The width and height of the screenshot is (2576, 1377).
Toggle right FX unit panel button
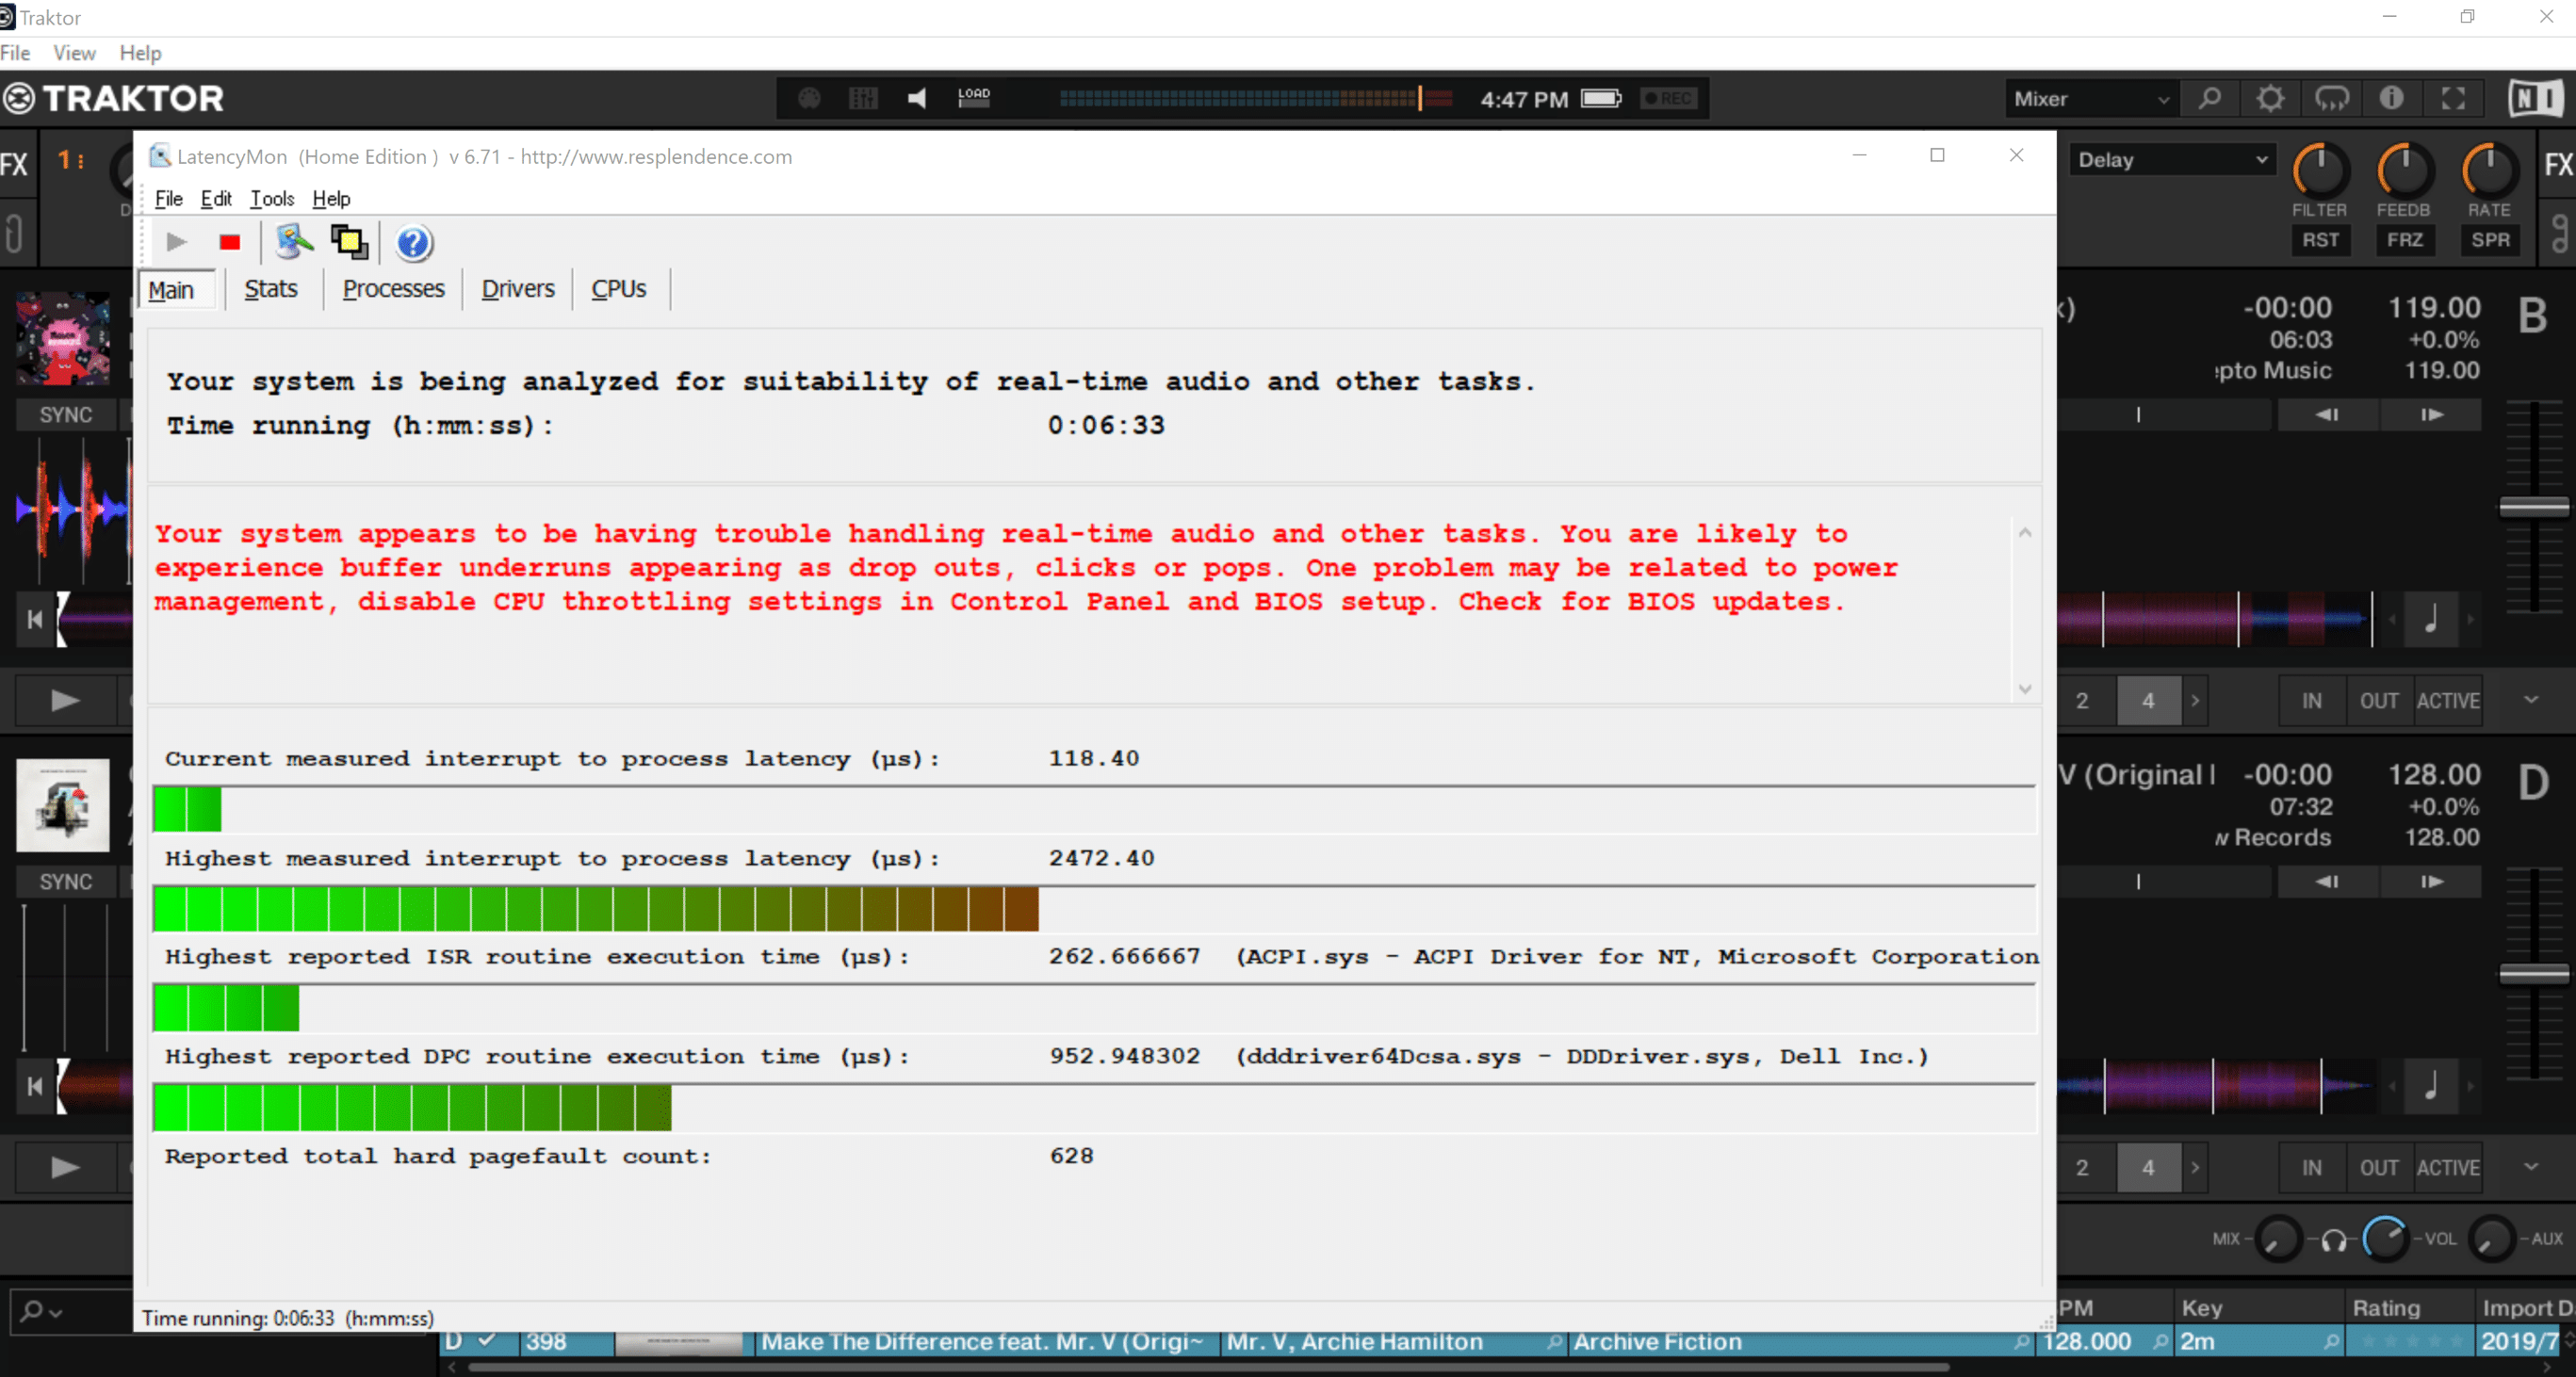[x=2557, y=165]
